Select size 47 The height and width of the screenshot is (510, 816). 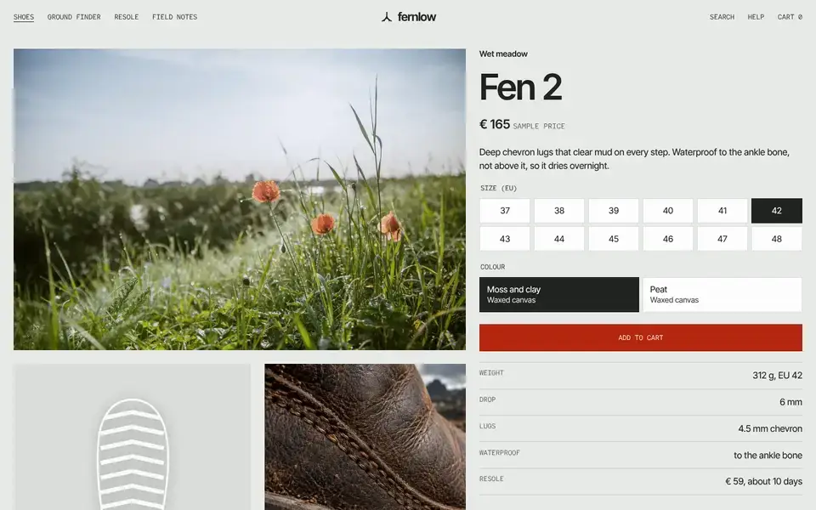coord(722,239)
